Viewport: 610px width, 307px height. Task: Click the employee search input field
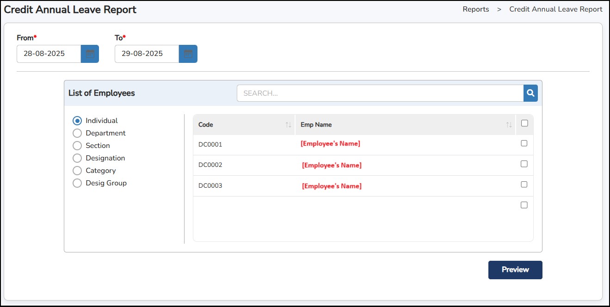(379, 93)
